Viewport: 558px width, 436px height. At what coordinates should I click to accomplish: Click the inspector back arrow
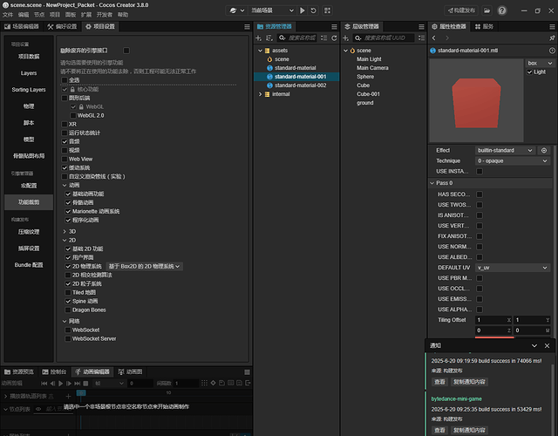coord(434,37)
